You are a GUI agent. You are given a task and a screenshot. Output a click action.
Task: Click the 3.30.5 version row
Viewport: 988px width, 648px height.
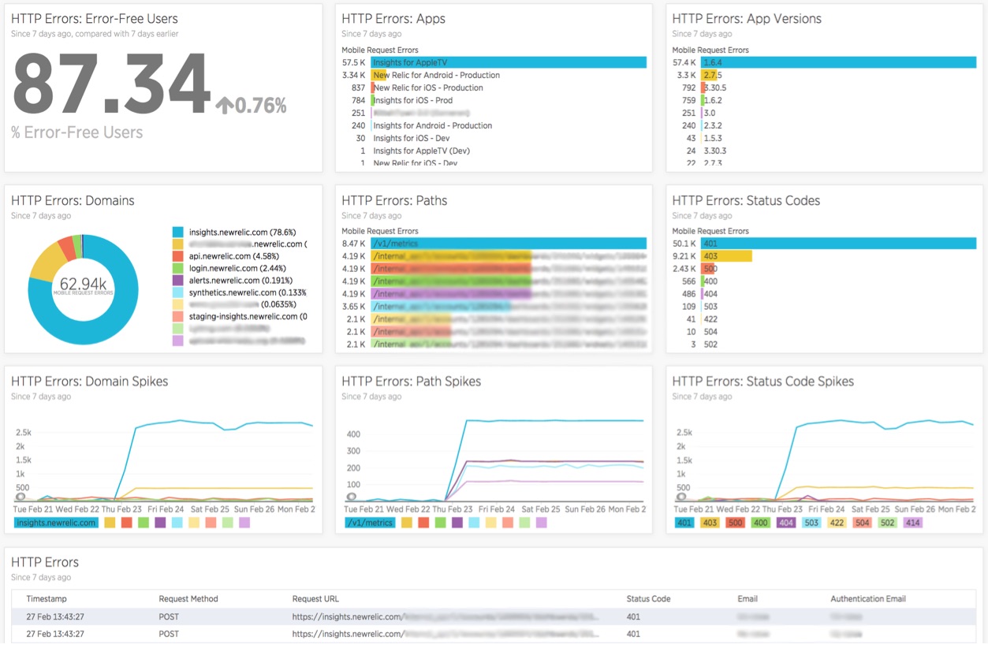(824, 88)
